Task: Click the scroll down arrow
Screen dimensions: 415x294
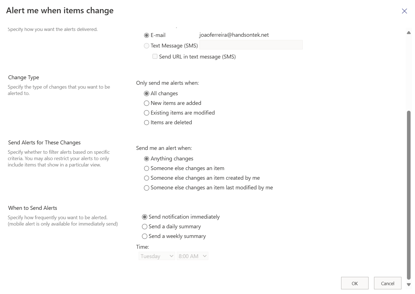Action: (x=409, y=285)
